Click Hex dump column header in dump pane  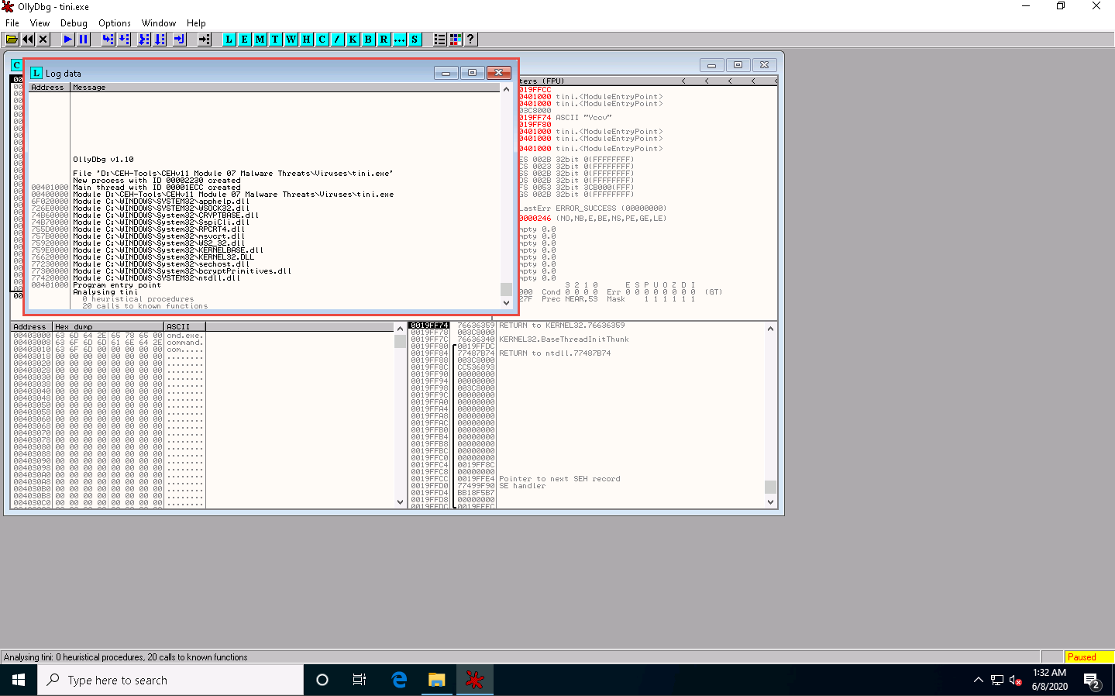(108, 327)
